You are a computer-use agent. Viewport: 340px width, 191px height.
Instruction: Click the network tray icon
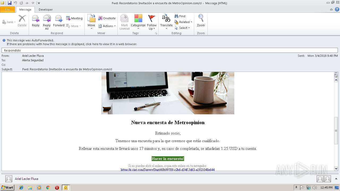coord(308,188)
